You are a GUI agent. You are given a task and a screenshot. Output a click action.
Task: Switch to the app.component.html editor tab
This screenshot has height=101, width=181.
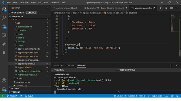click(66, 8)
